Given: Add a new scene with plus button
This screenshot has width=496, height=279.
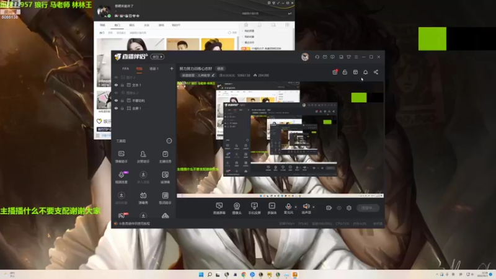Looking at the screenshot, I should (x=172, y=68).
